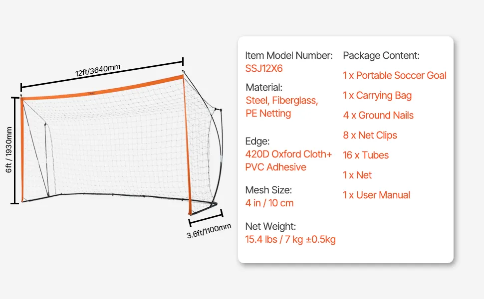Select the 4 in / 10 cm value
Viewport: 484px width, 299px height.
pos(269,203)
